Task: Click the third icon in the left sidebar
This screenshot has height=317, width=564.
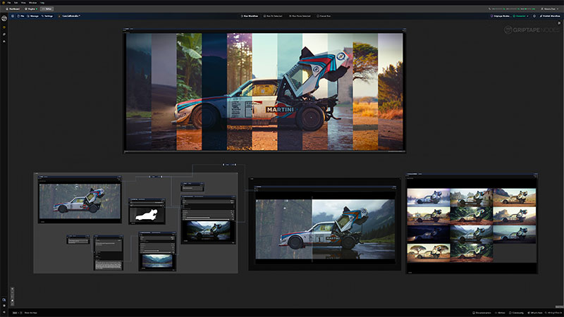Action: [x=4, y=42]
